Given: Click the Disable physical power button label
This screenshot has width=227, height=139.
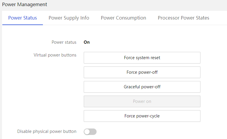Looking at the screenshot, I should [x=47, y=131].
